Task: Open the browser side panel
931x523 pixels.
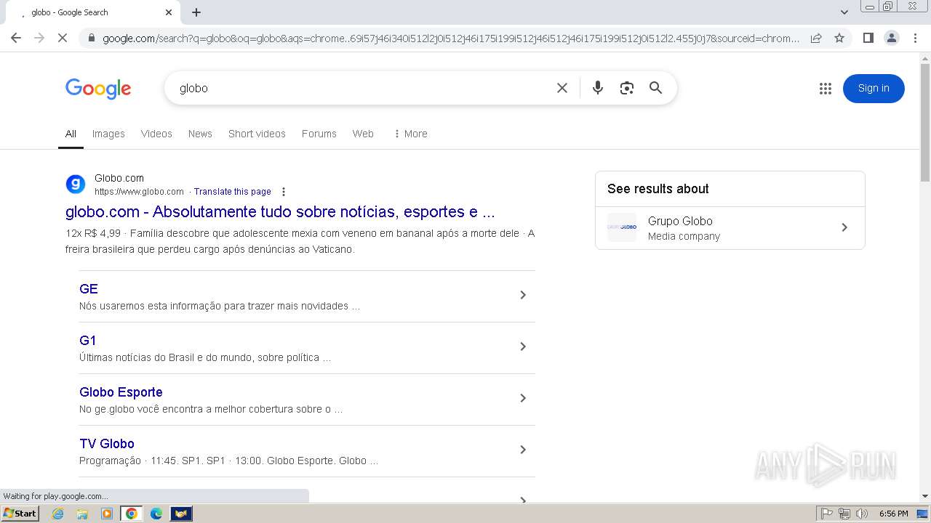Action: click(868, 38)
